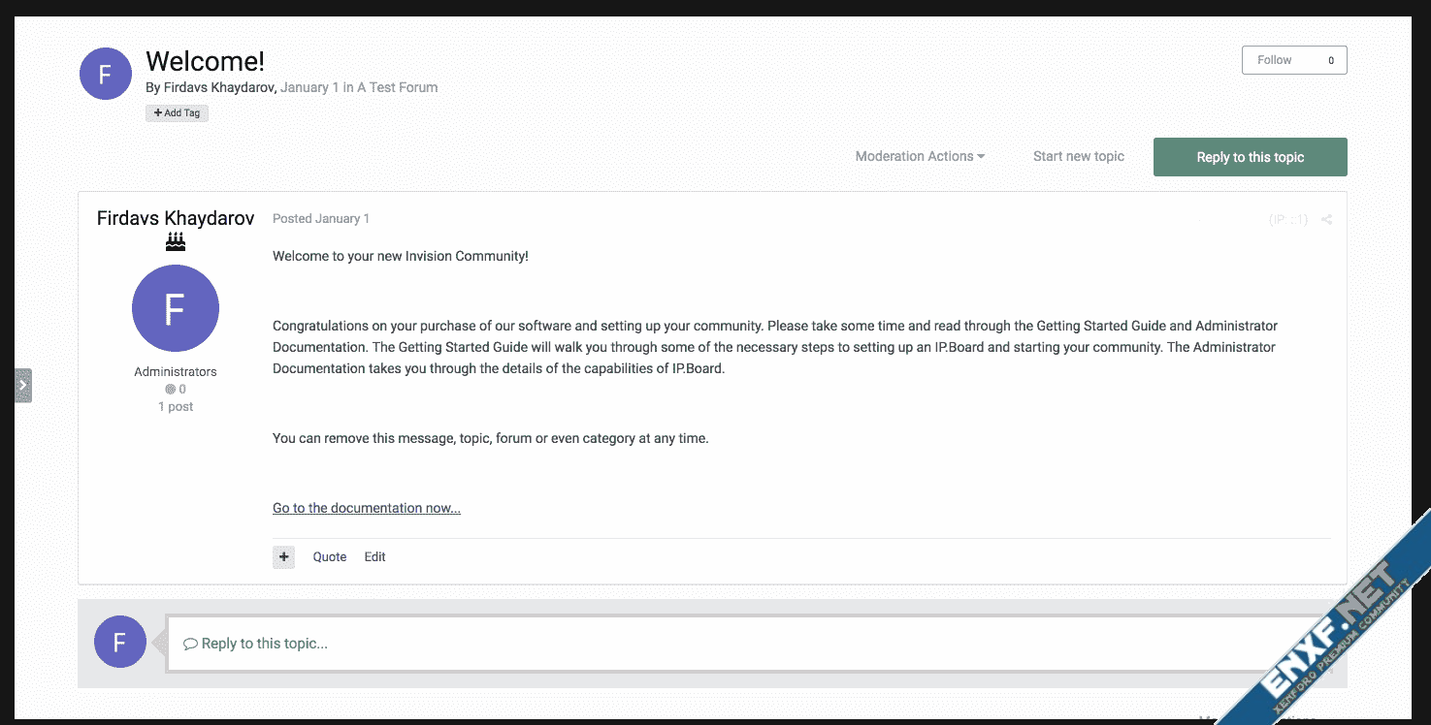Click Reply to this topic green button
Screen dimensions: 1431x725
coord(1250,157)
